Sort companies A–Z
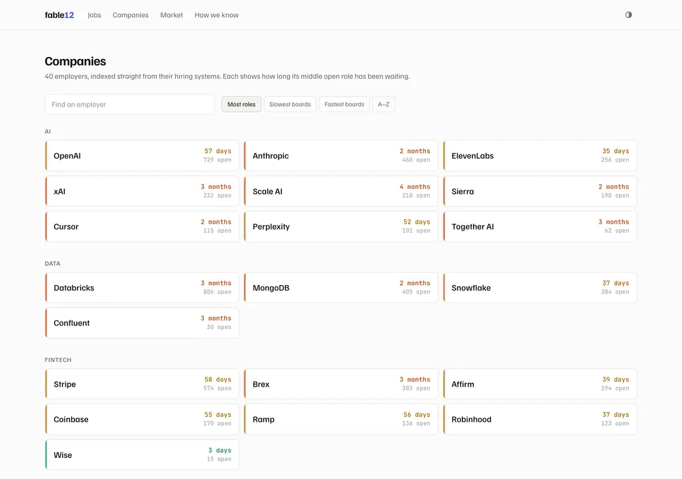The height and width of the screenshot is (479, 682). click(x=384, y=104)
